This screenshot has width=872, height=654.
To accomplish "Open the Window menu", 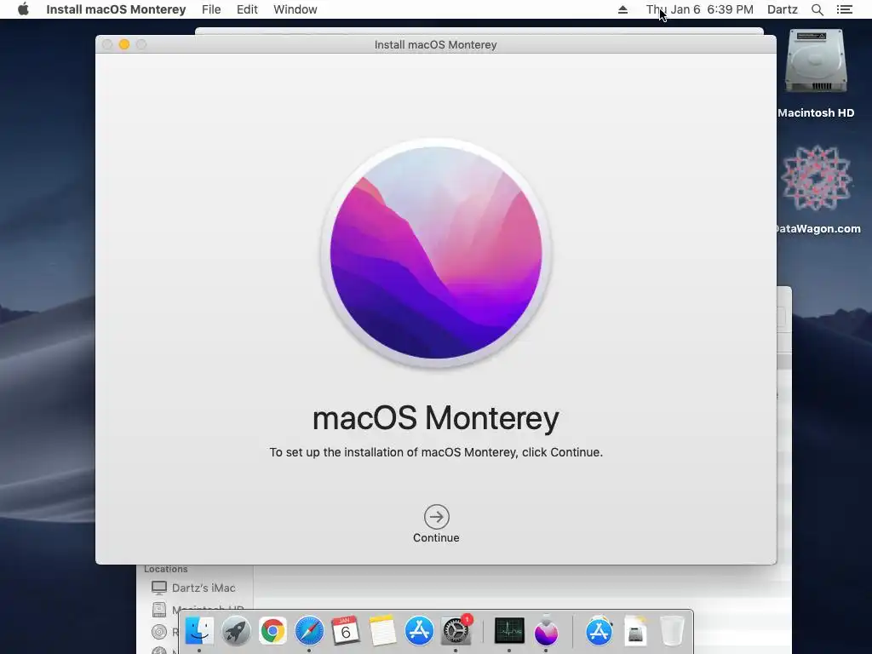I will coord(295,9).
